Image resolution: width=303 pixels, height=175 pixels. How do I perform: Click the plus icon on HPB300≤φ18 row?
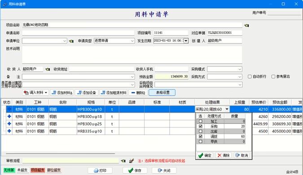click(x=9, y=117)
